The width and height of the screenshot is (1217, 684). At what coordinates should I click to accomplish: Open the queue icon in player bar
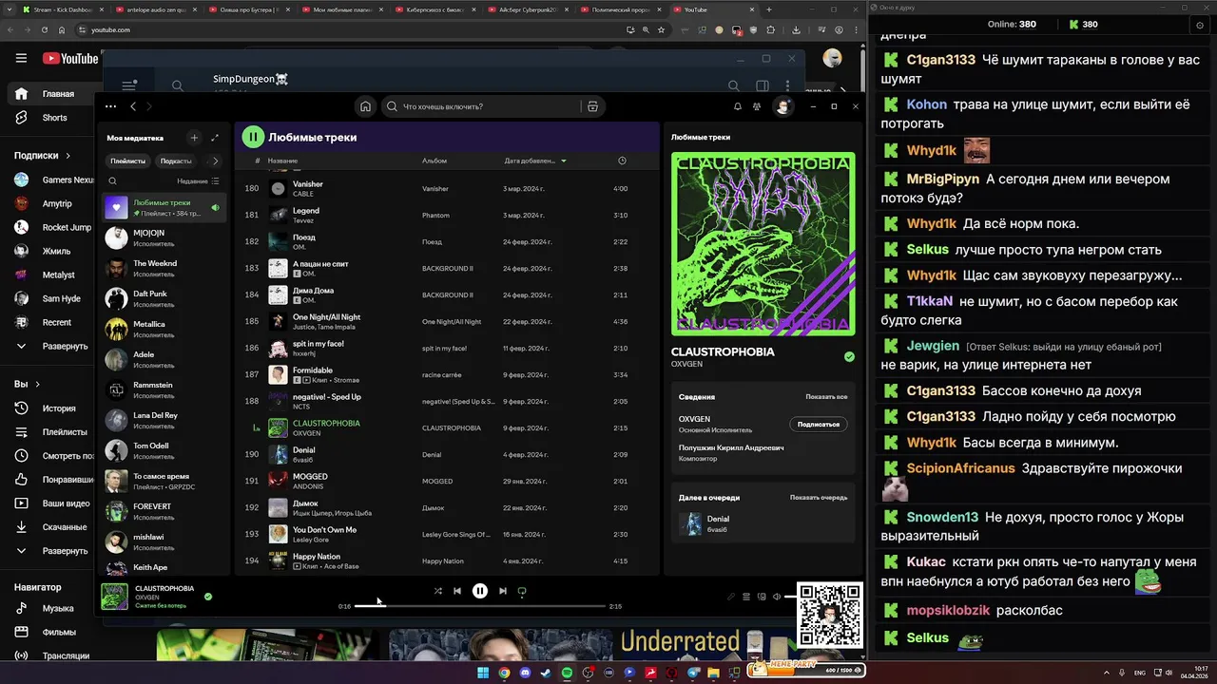point(746,597)
